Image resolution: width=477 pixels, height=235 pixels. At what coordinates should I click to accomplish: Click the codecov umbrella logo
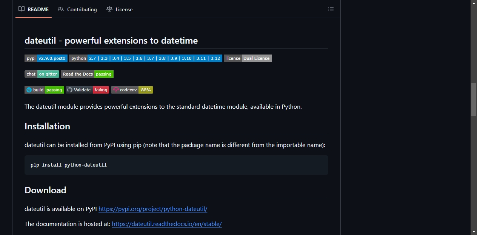(116, 90)
